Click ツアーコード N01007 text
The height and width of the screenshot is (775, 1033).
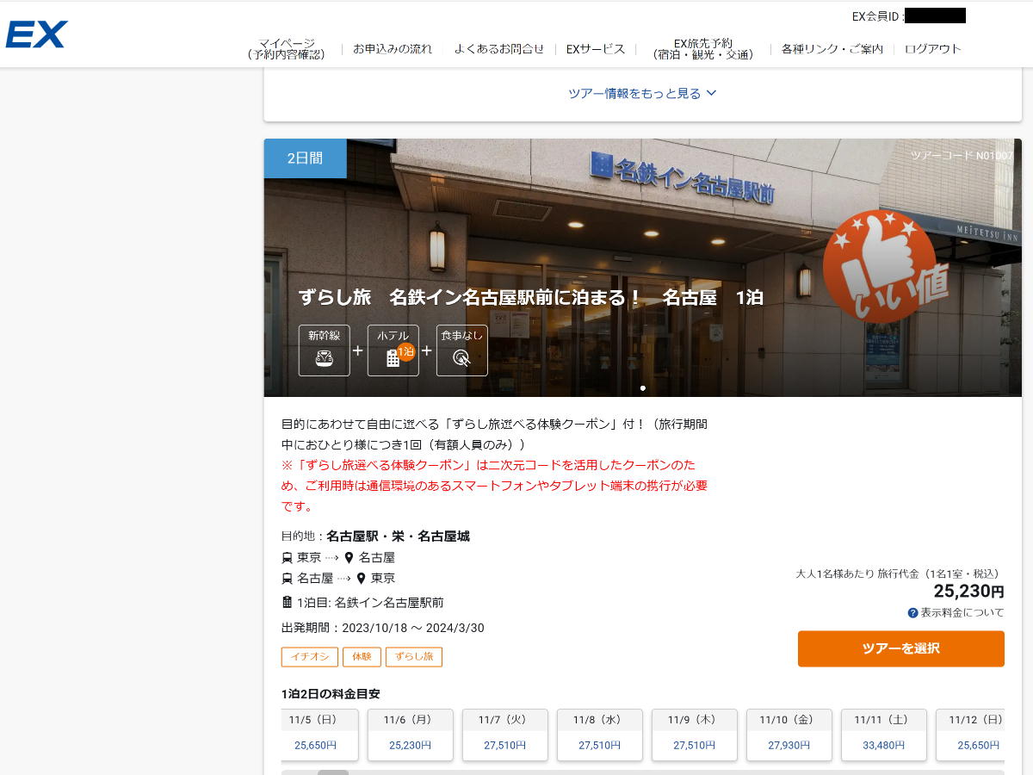tap(962, 156)
